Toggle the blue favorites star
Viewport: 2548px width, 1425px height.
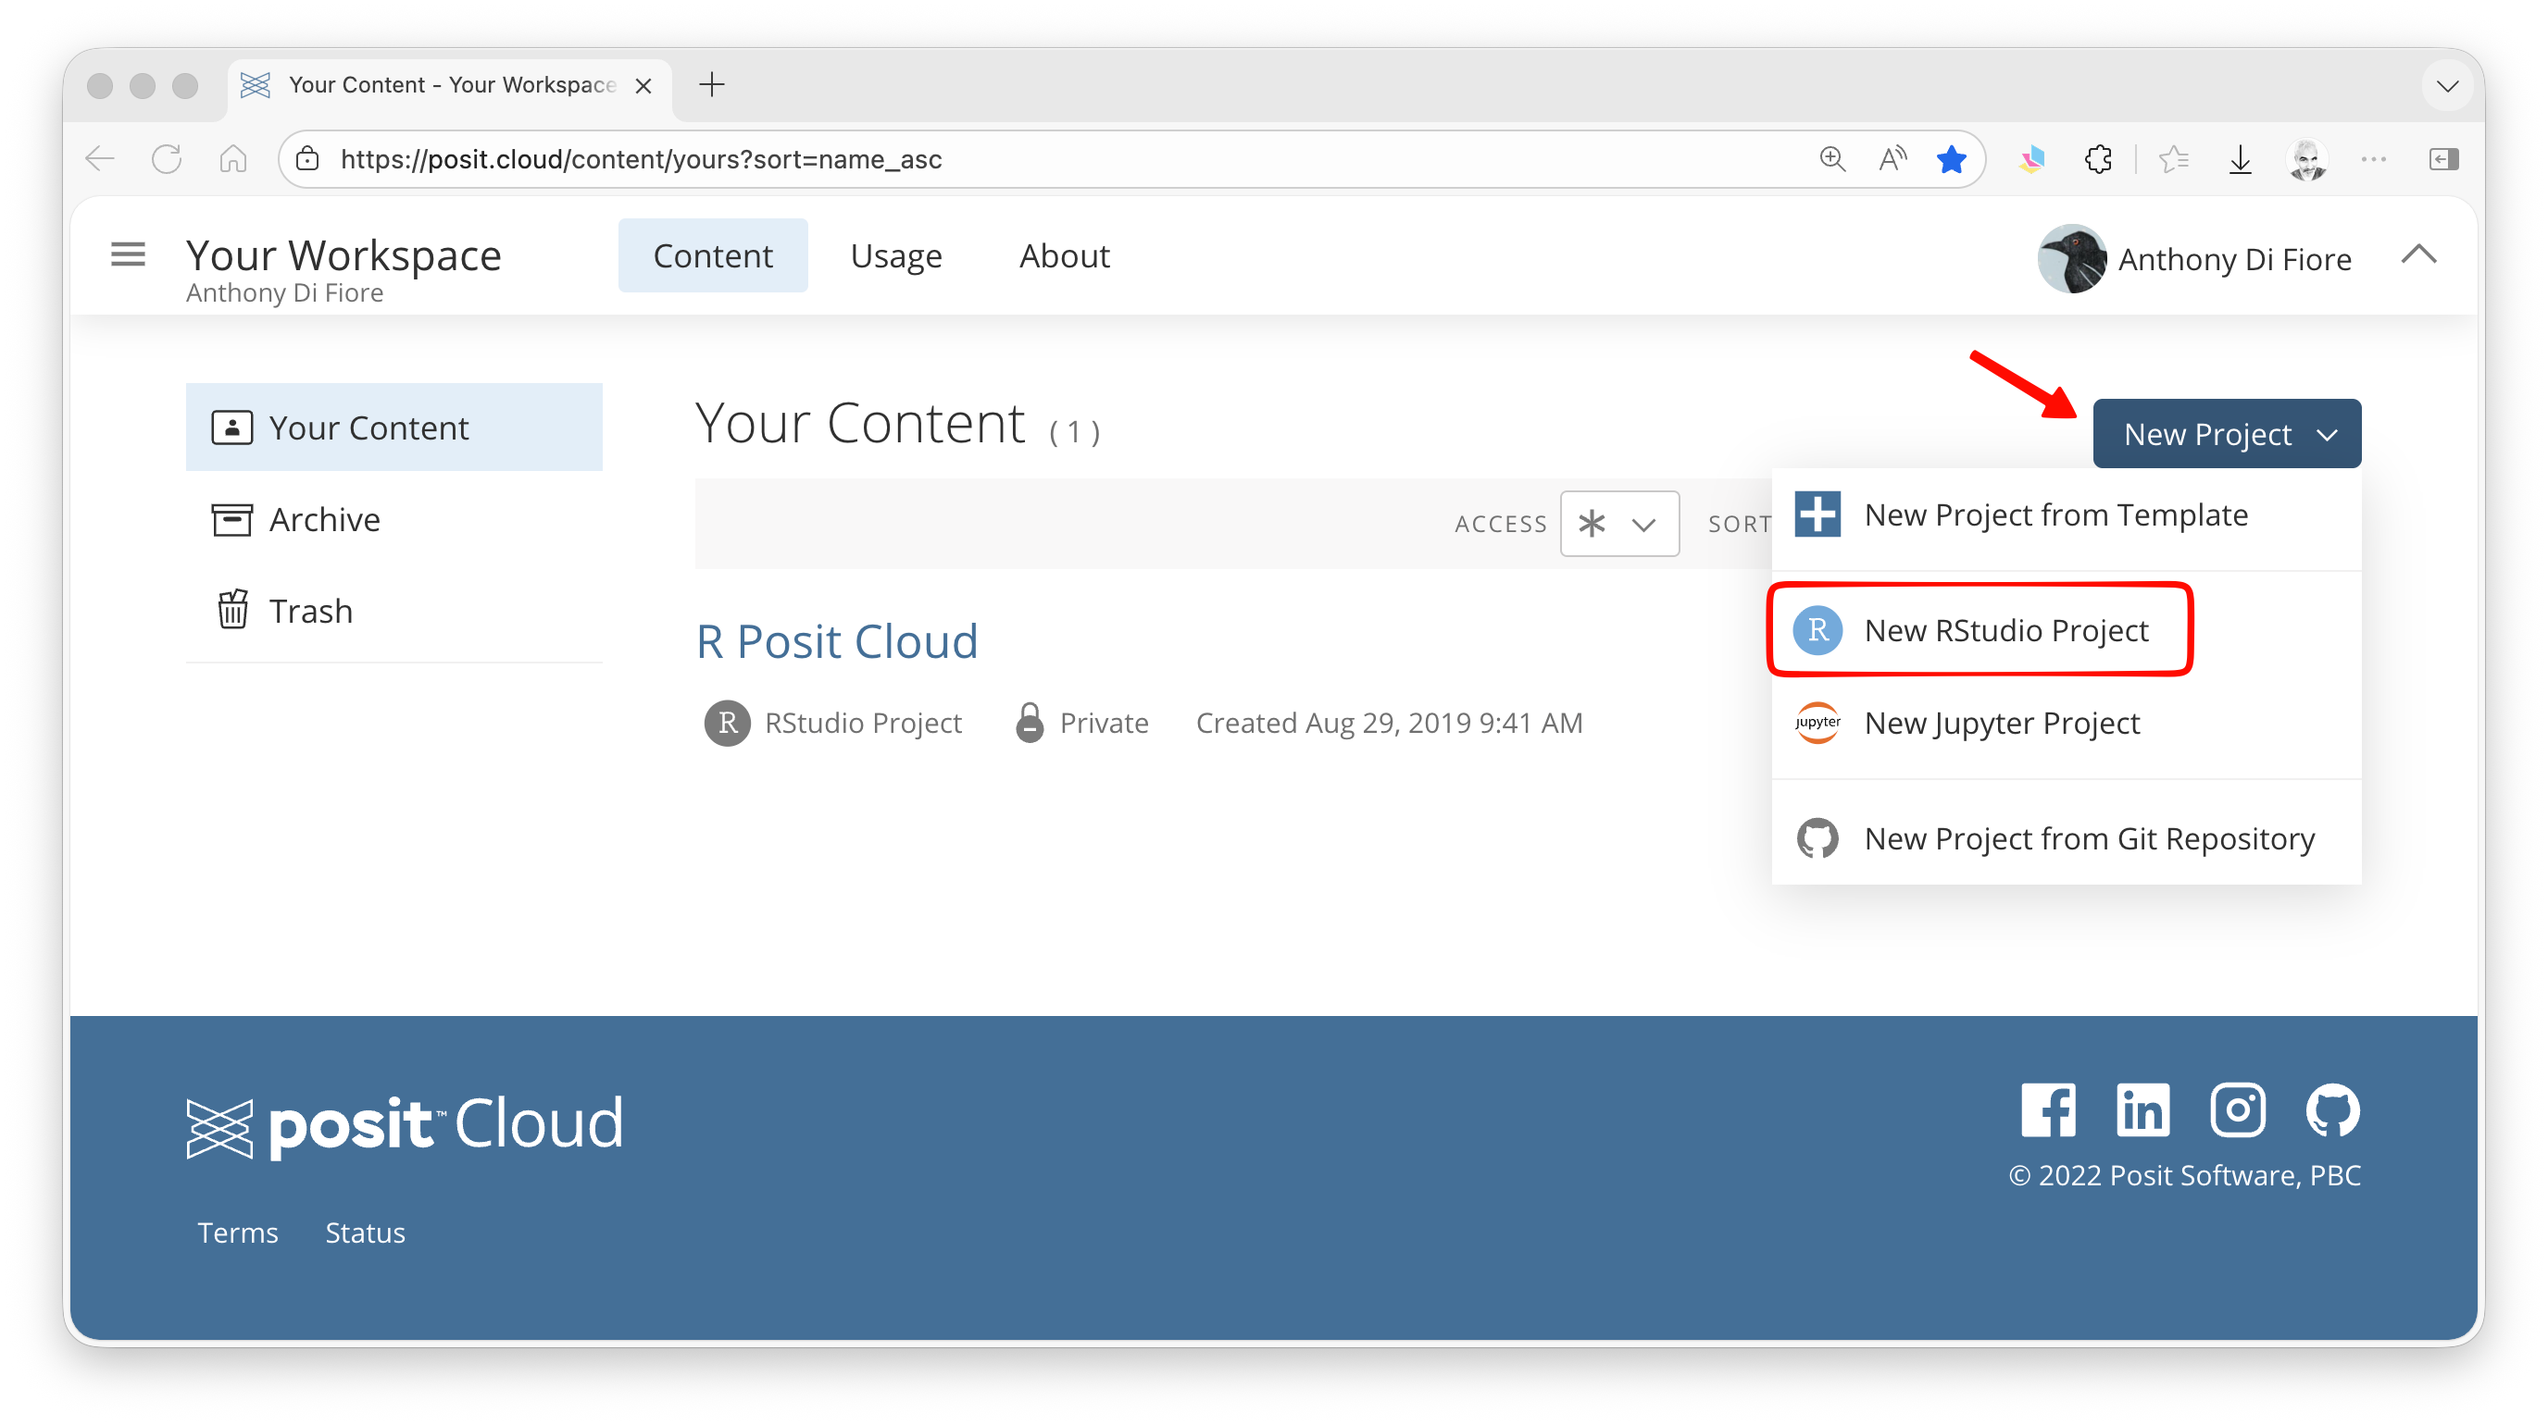click(x=1951, y=159)
